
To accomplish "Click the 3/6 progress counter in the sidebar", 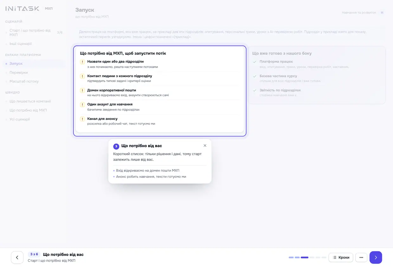I will pyautogui.click(x=60, y=33).
